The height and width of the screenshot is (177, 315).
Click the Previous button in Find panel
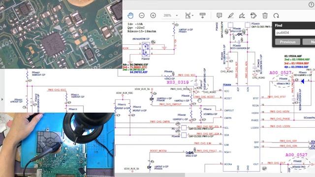coord(287,42)
